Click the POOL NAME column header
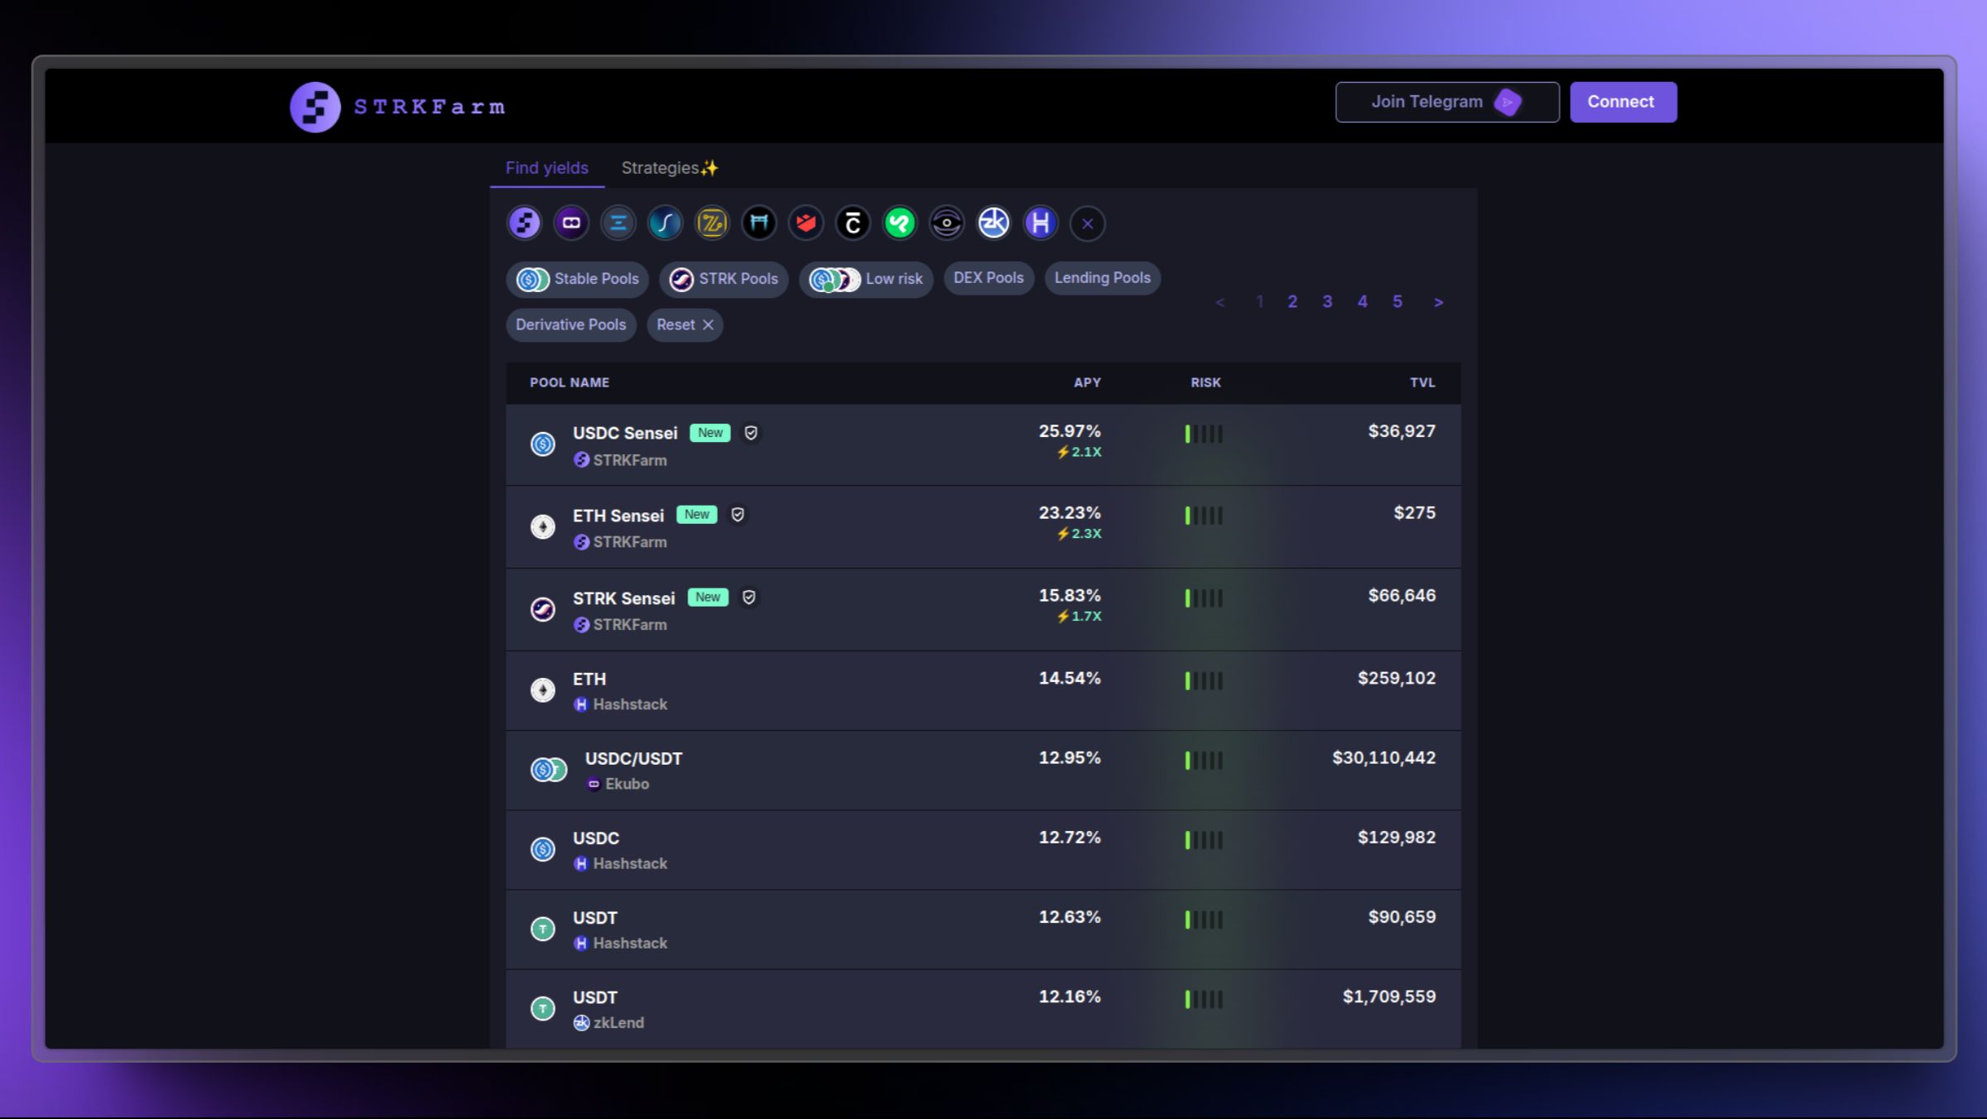This screenshot has height=1119, width=1987. (x=570, y=382)
